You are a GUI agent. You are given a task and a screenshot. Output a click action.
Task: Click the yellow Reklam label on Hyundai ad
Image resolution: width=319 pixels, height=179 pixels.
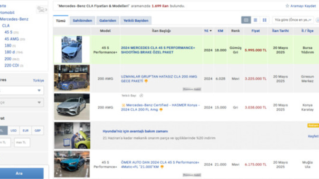click(313, 125)
